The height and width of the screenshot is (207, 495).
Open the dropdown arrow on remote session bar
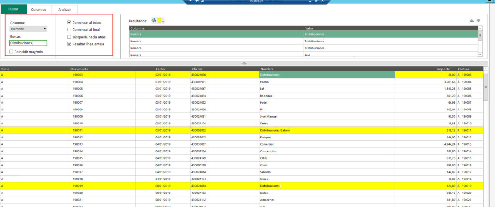[x=190, y=1]
